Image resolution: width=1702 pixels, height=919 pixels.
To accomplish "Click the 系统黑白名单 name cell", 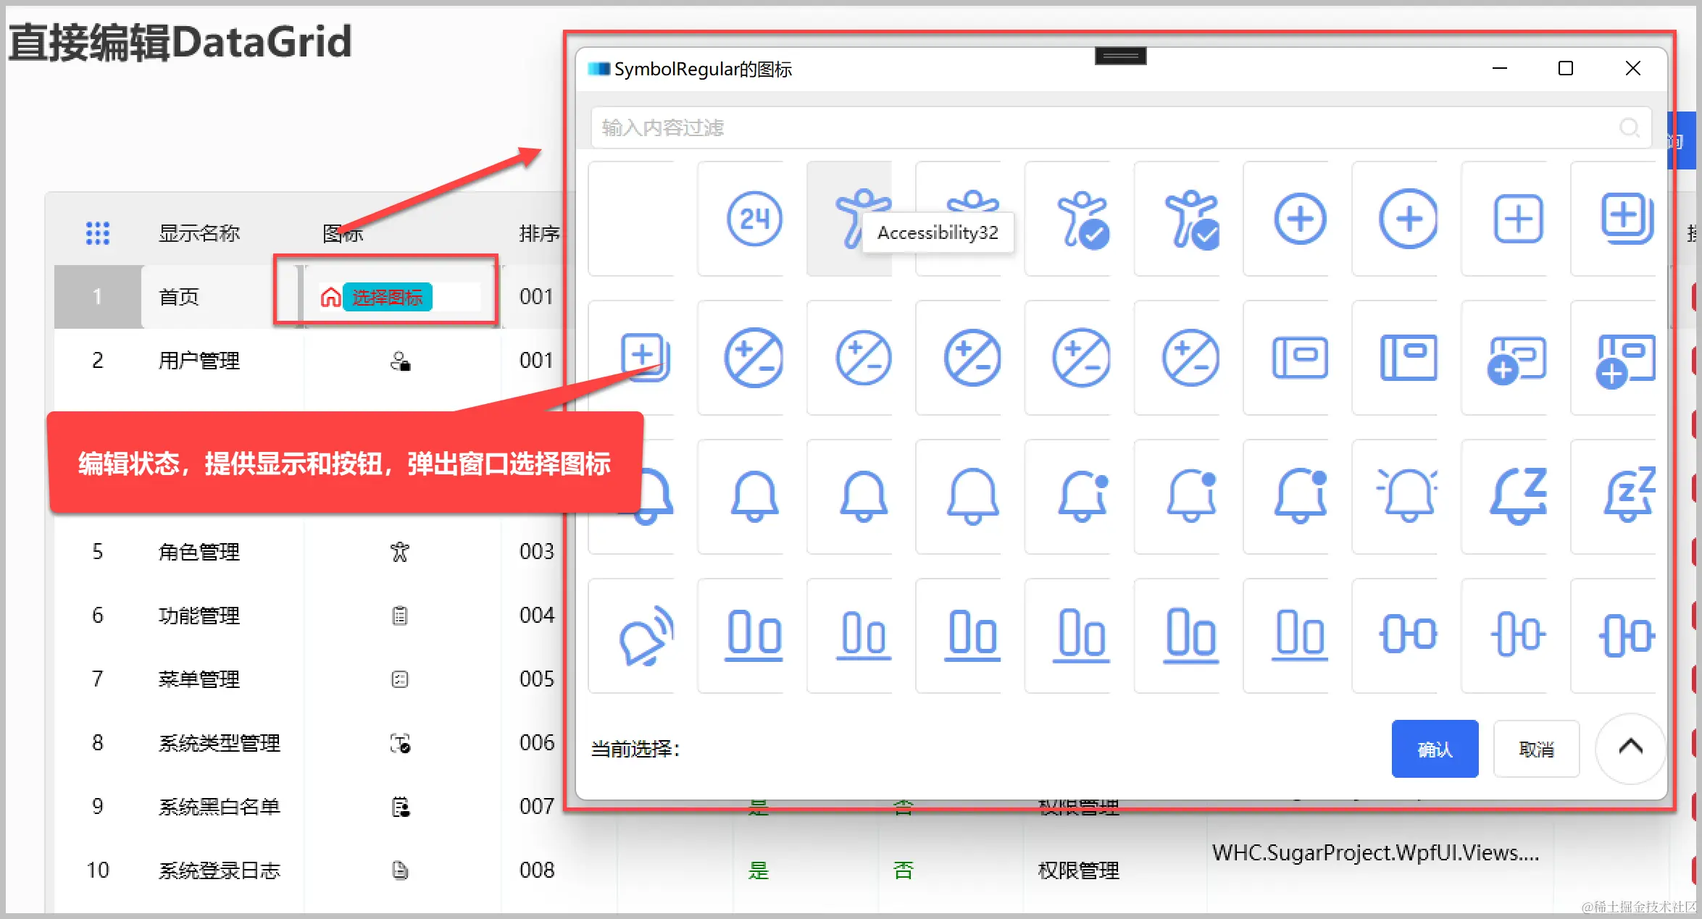I will pyautogui.click(x=220, y=807).
